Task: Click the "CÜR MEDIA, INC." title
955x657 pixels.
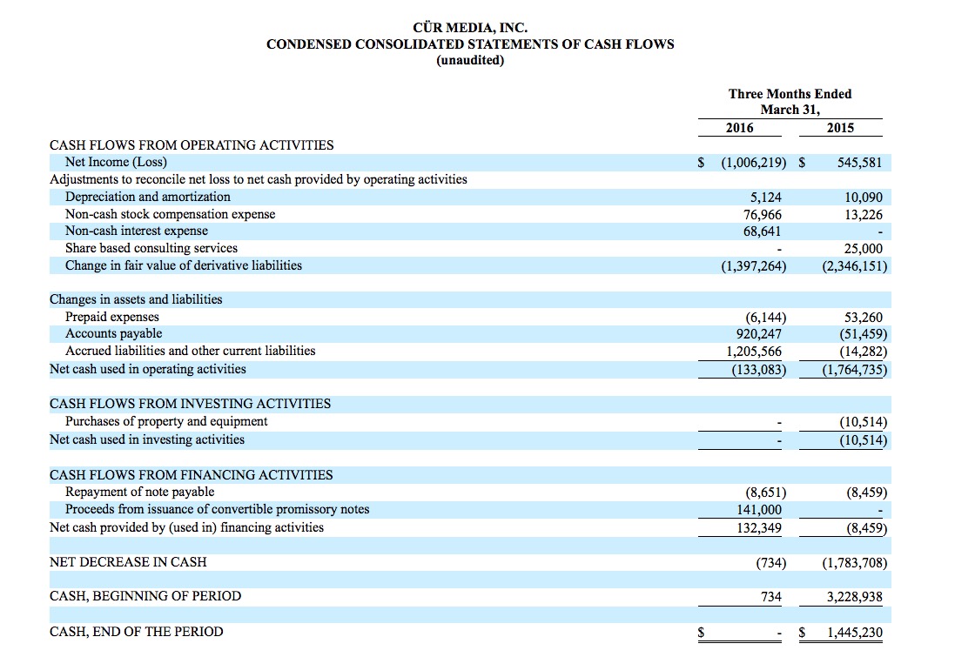Action: pyautogui.click(x=470, y=27)
